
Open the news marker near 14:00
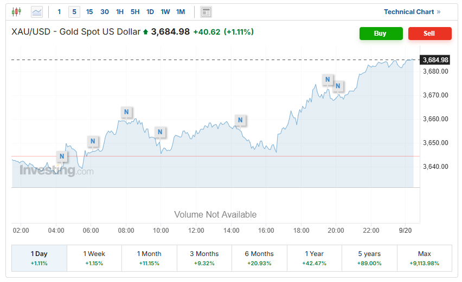(240, 120)
